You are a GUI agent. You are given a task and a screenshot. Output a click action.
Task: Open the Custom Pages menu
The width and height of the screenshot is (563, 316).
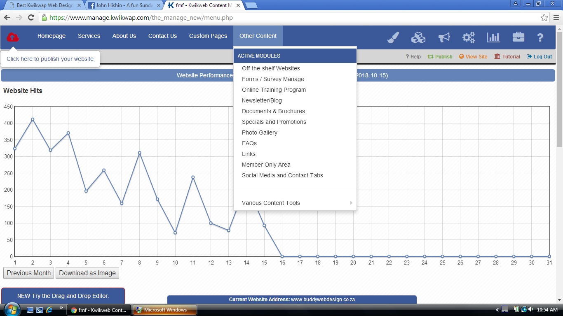click(208, 36)
